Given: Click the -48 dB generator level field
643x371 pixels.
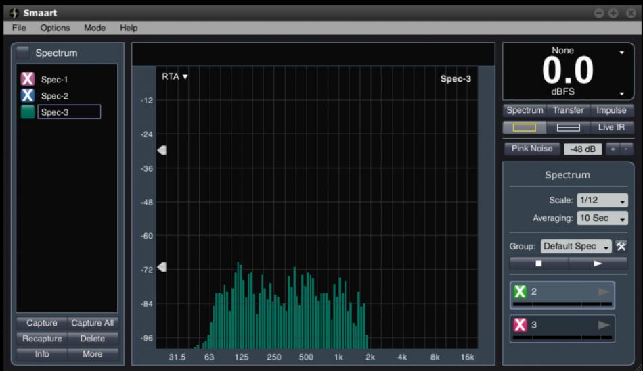Looking at the screenshot, I should click(583, 149).
